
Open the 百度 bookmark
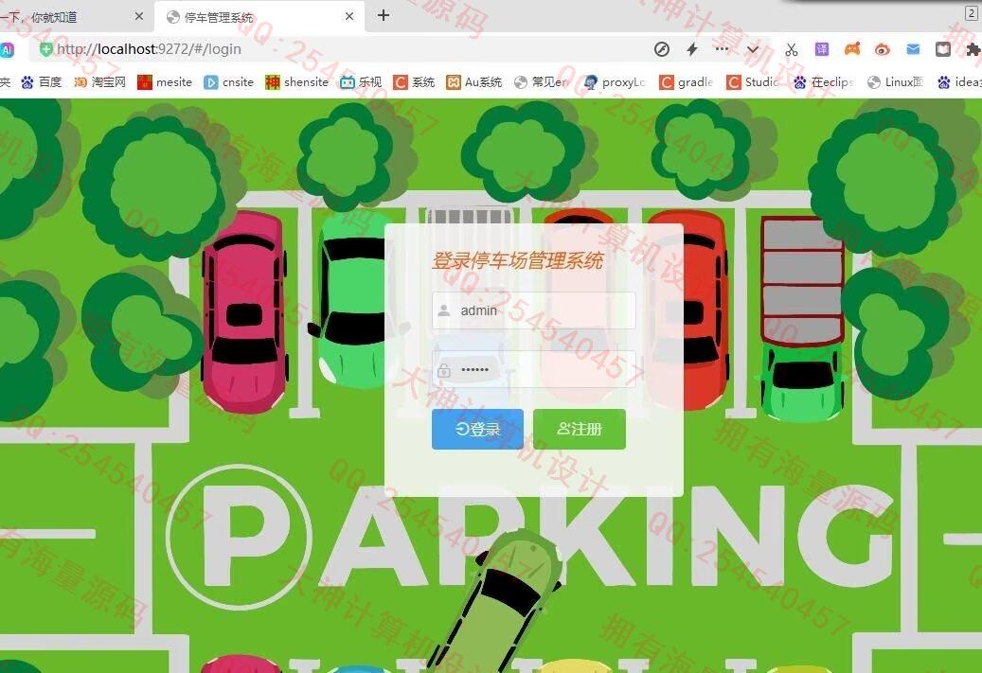[x=42, y=82]
